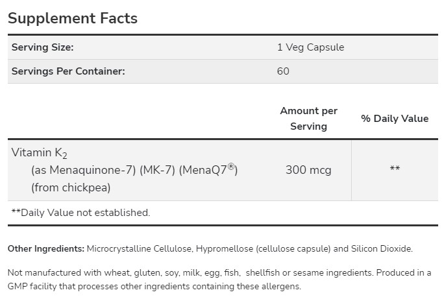Image resolution: width=444 pixels, height=299 pixels.
Task: Click the Supplement Facts heading
Action: tap(73, 18)
